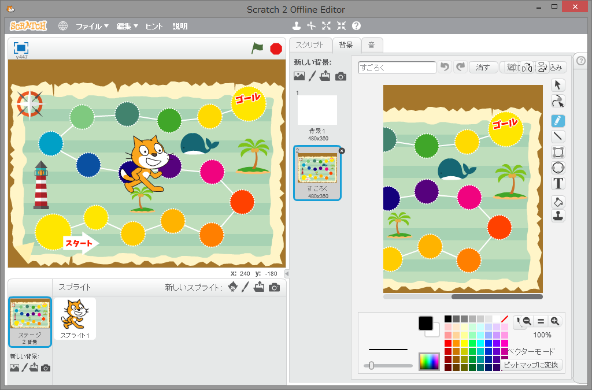This screenshot has width=592, height=390.
Task: Pick the black palette swatch
Action: [448, 319]
